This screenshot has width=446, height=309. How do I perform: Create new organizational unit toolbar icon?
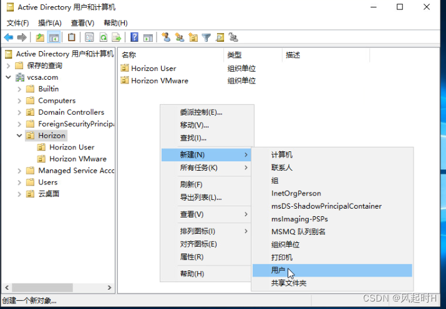[193, 37]
